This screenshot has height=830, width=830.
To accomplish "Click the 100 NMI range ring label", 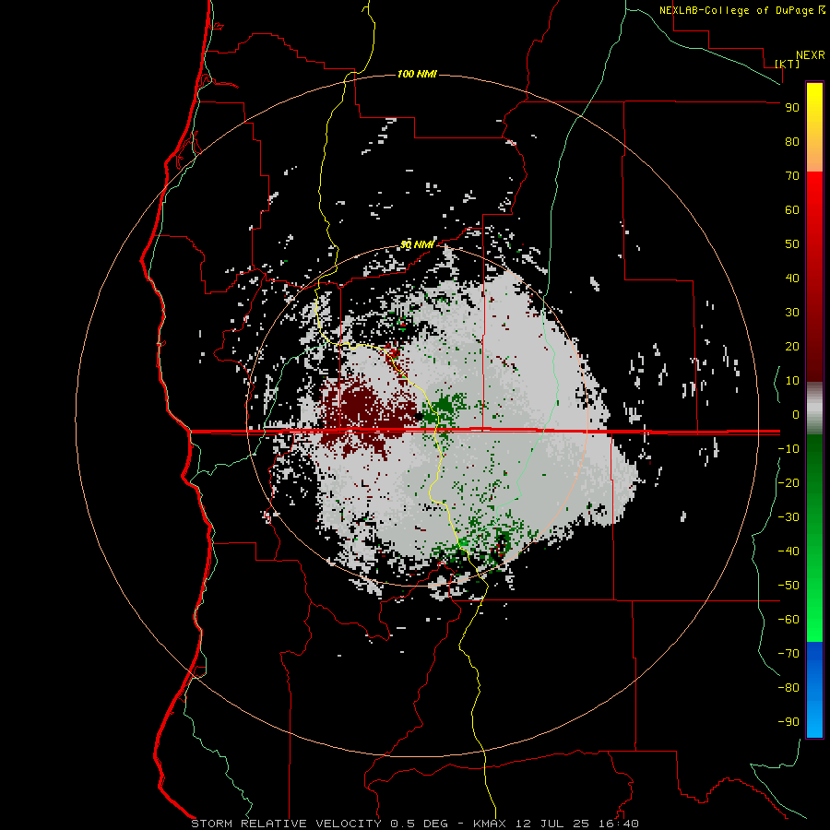I will [417, 74].
